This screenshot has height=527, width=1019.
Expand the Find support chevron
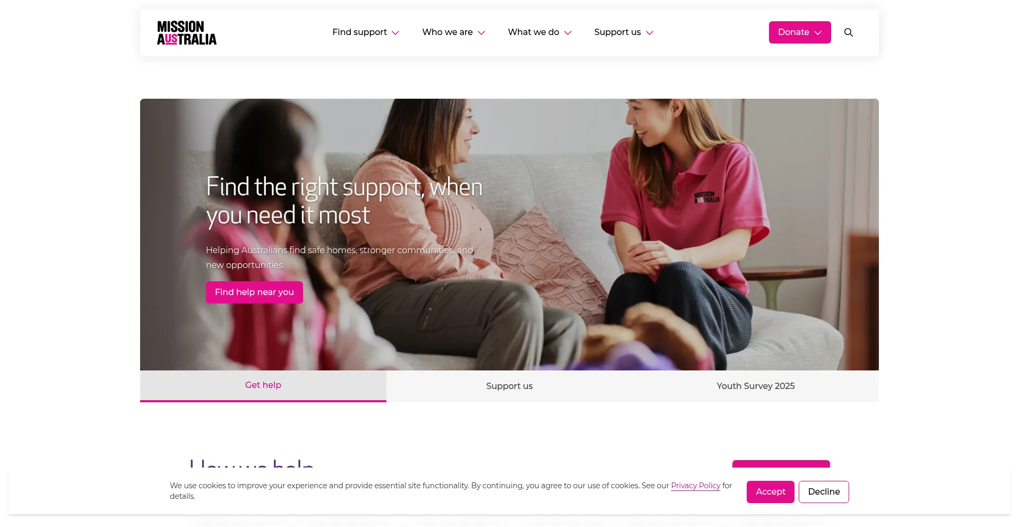tap(395, 33)
